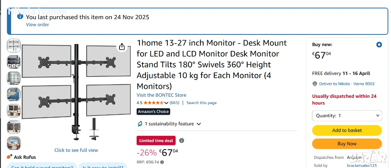Screen dimensions: 391x168
Task: Open the rating breakdown arrow next to stars
Action: click(166, 103)
